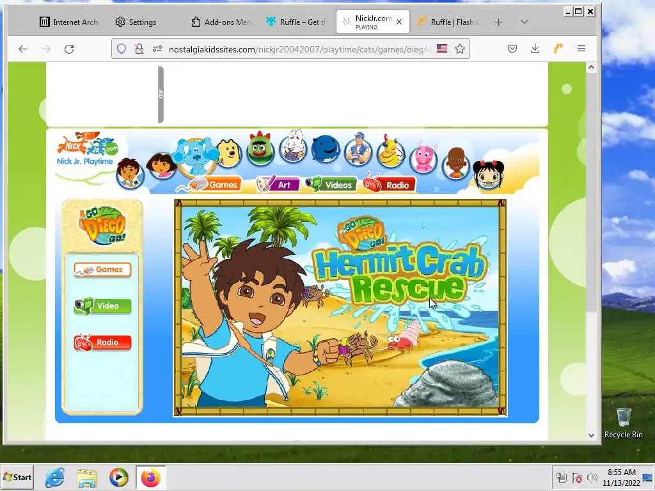
Task: Click the tracking protection shield icon
Action: [x=122, y=49]
